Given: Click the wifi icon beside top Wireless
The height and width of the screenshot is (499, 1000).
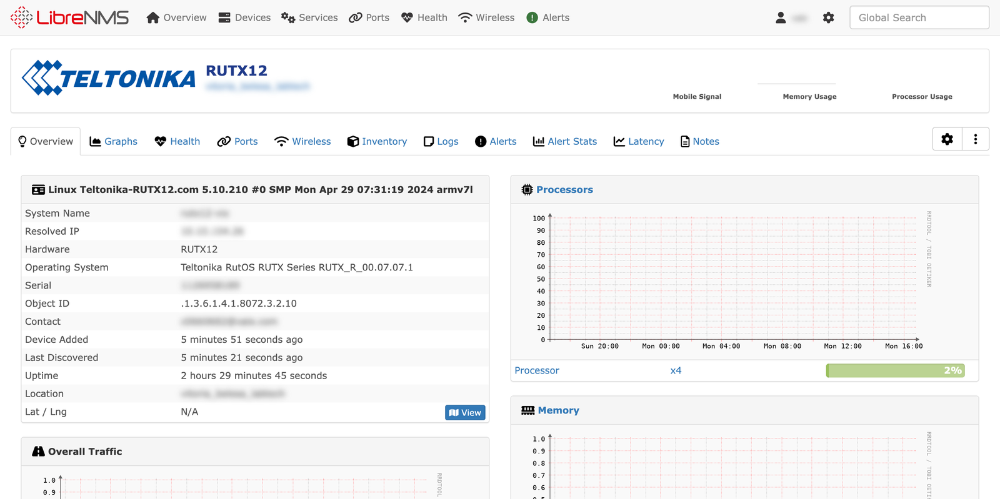Looking at the screenshot, I should tap(465, 17).
